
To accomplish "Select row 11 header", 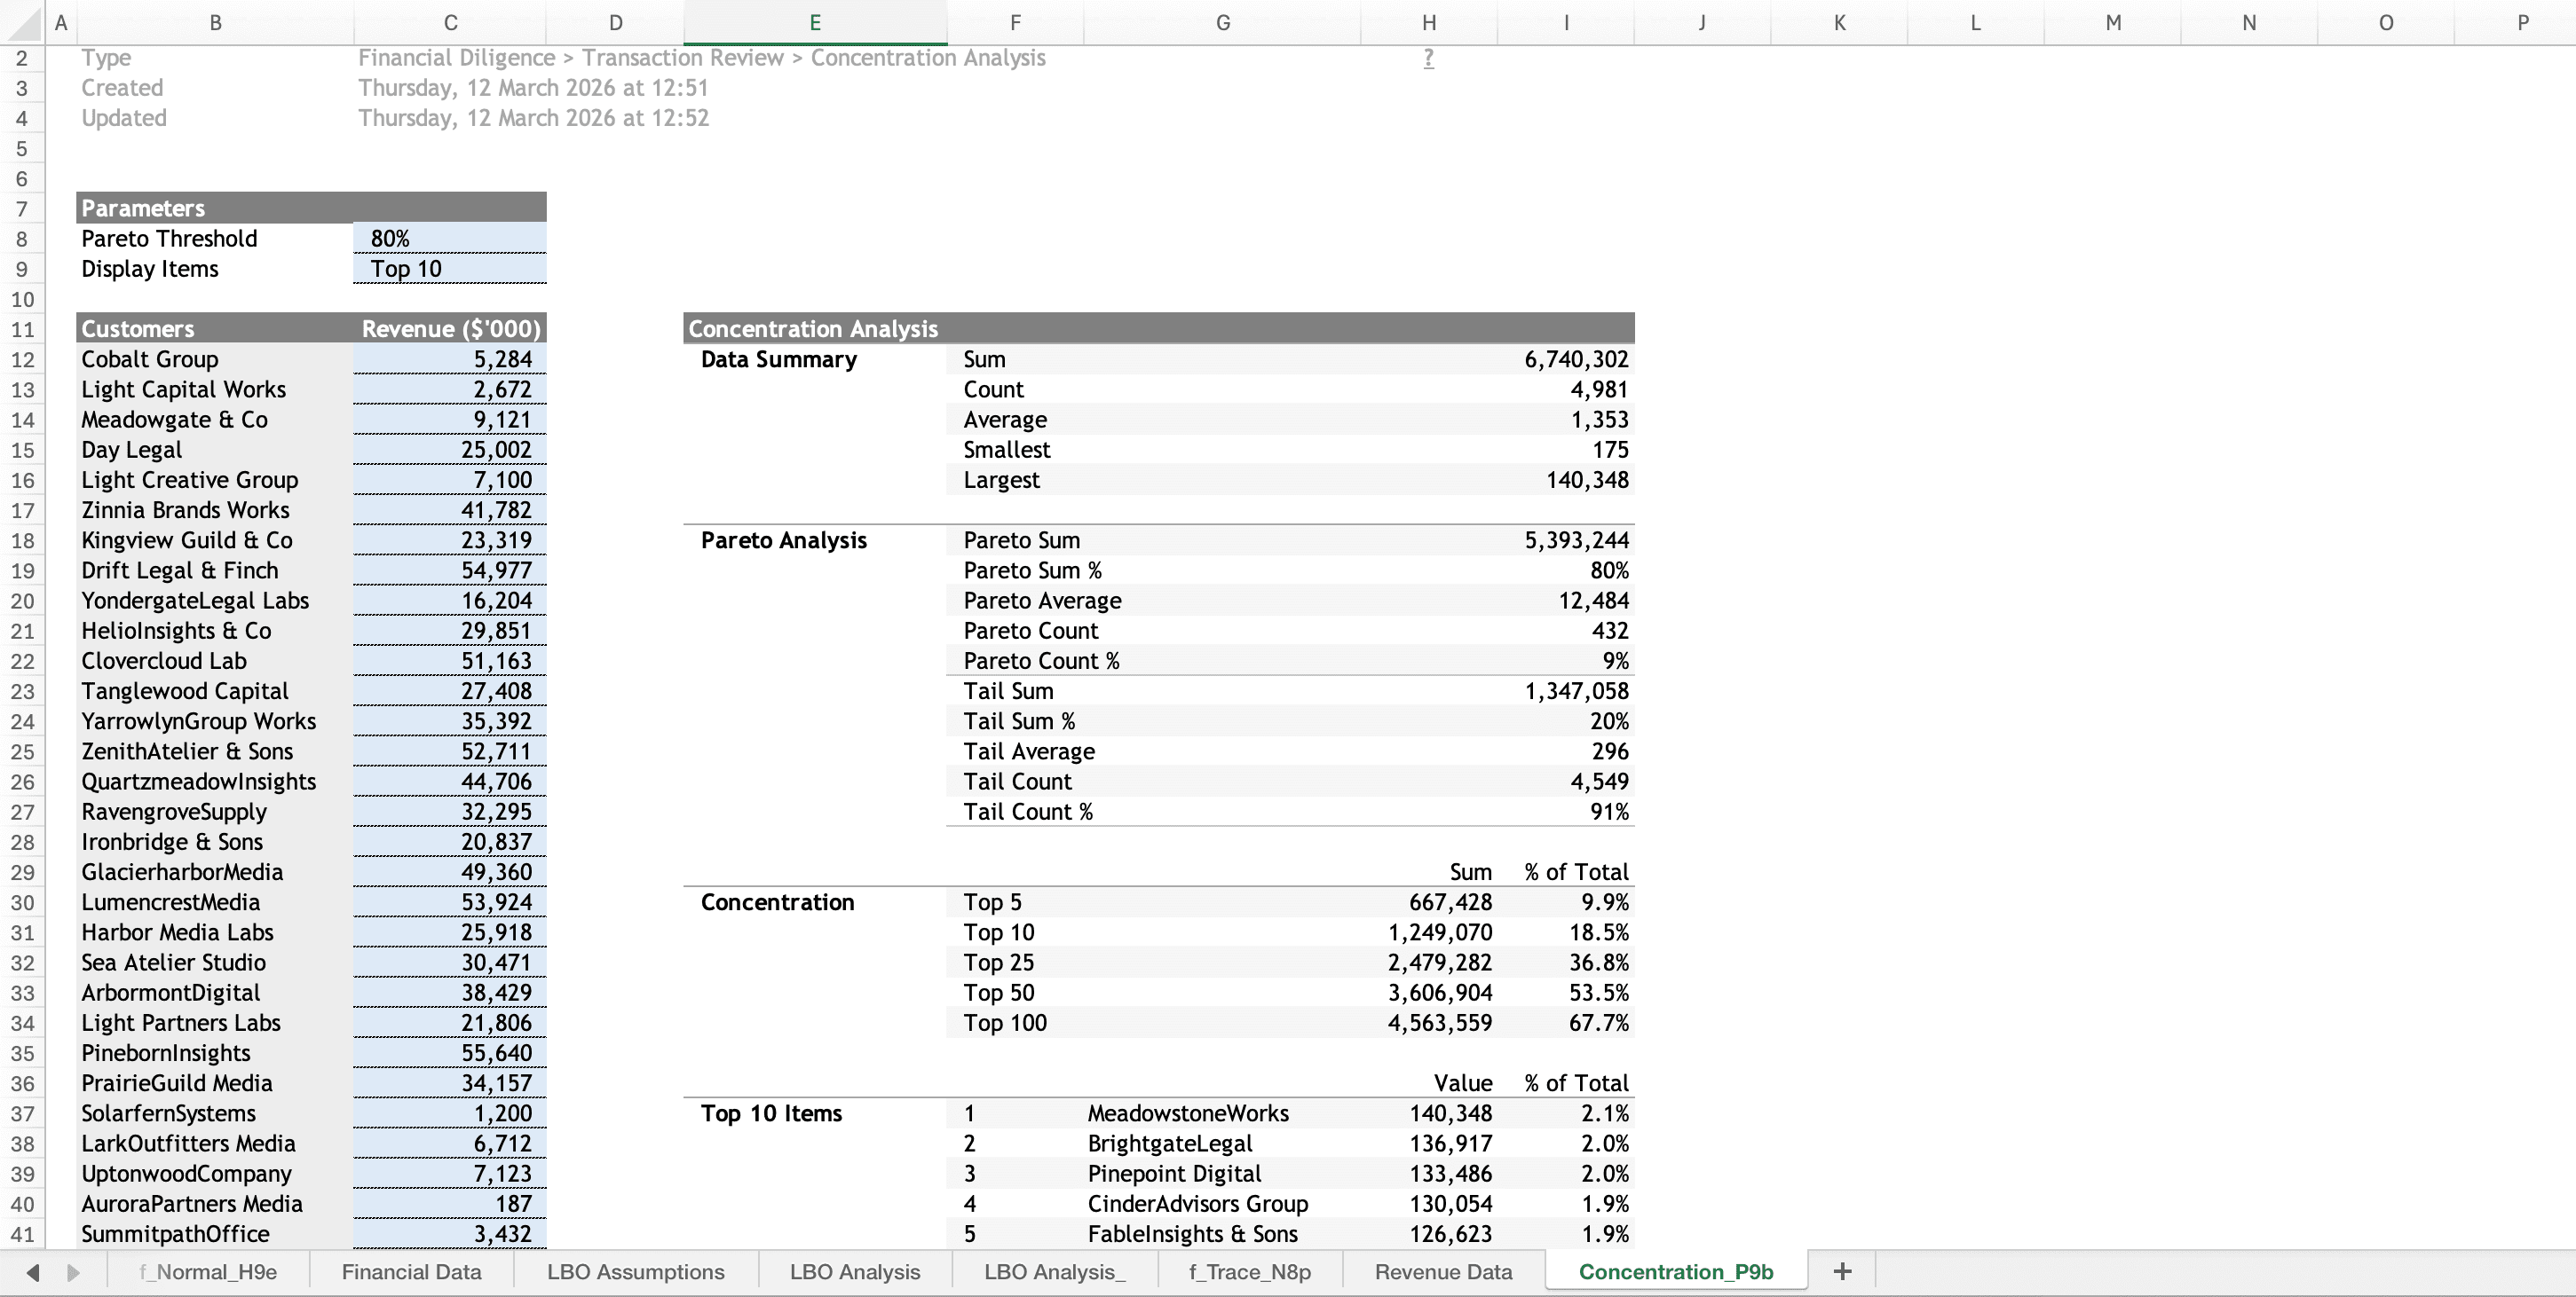I will click(x=22, y=329).
